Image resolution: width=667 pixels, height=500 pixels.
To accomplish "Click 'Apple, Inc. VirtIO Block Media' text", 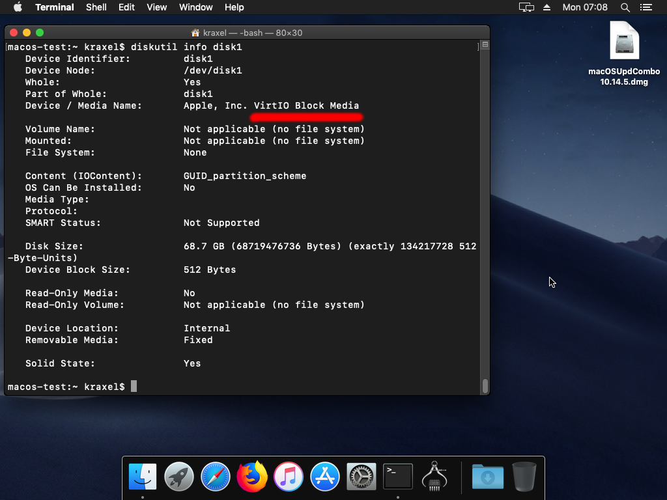I will tap(272, 106).
